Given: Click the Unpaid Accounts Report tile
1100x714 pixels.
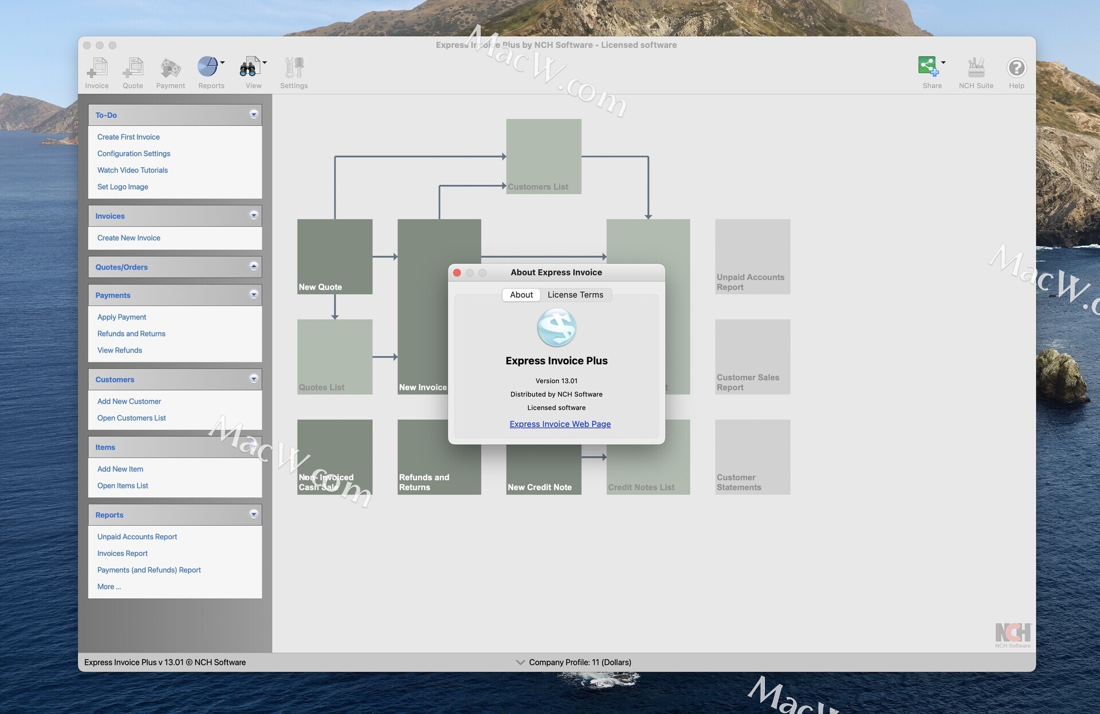Looking at the screenshot, I should coord(752,257).
